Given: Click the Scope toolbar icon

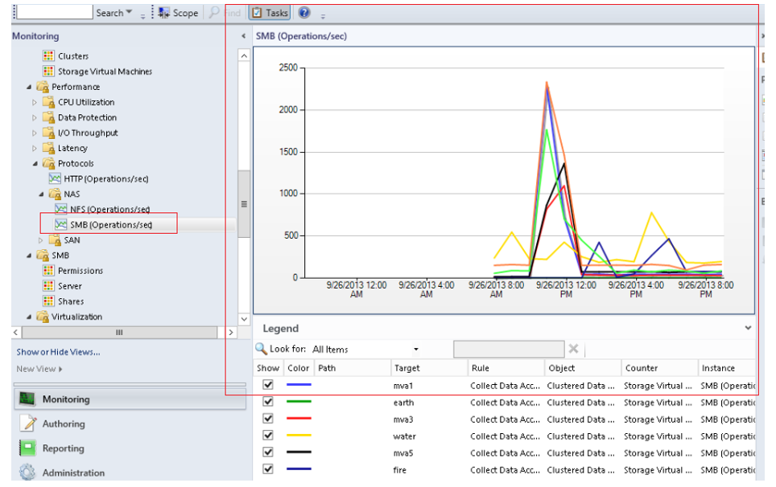Looking at the screenshot, I should [164, 13].
